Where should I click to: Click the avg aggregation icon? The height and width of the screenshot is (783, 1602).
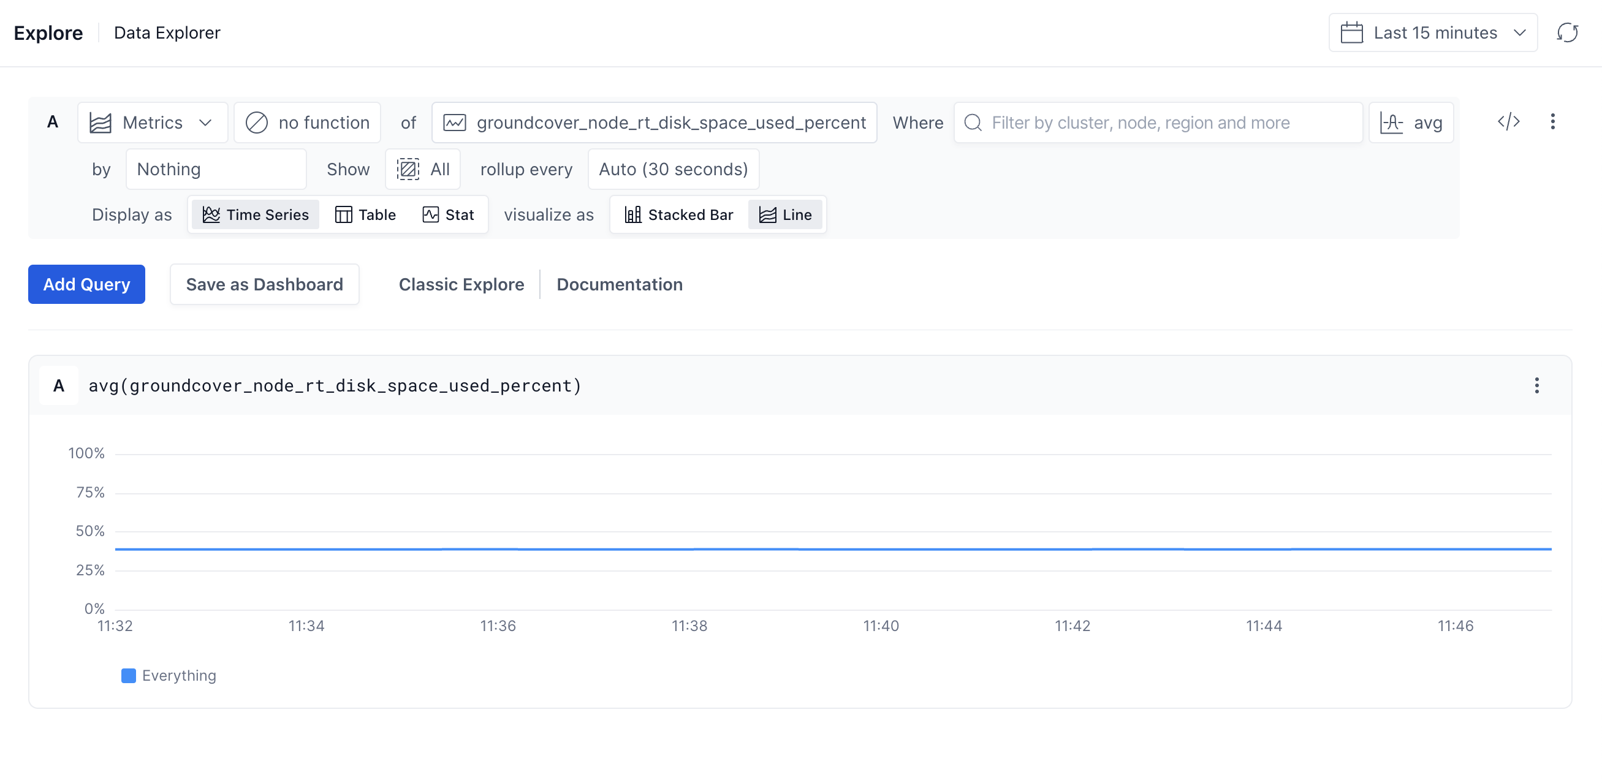pos(1391,123)
